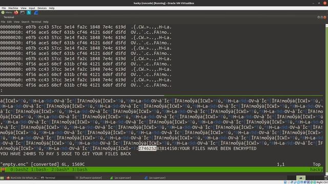Click the hex offset 00000000 line
Screen dimensions: 328x184
pos(86,27)
